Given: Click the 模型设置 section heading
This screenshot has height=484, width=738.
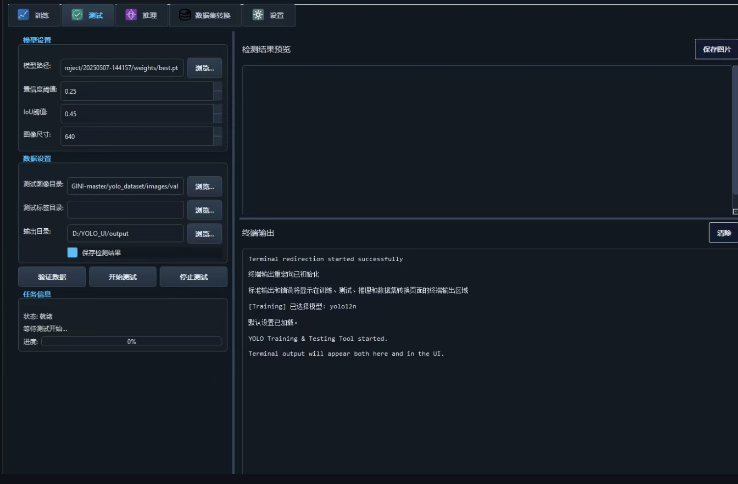Looking at the screenshot, I should click(x=37, y=40).
